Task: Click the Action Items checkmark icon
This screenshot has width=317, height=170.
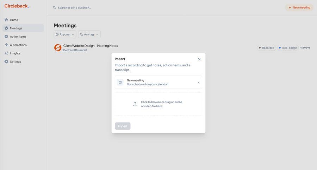Action: (x=6, y=37)
